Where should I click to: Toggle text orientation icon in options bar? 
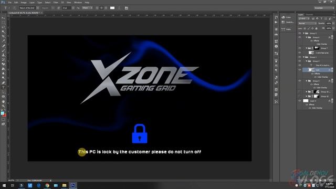point(14,8)
